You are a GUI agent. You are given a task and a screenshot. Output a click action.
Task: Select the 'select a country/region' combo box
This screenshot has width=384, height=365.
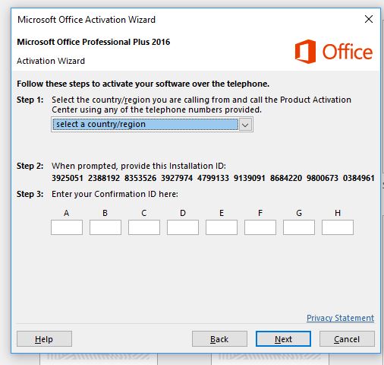coord(152,125)
